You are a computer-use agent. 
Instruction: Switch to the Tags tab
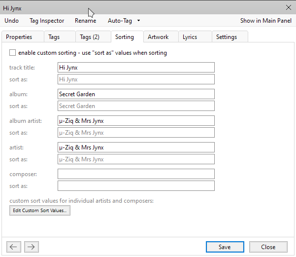(x=54, y=37)
